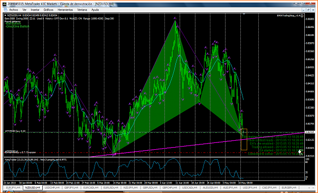318x193 pixels.
Task: Open the Ventana menu
Action: [x=82, y=9]
